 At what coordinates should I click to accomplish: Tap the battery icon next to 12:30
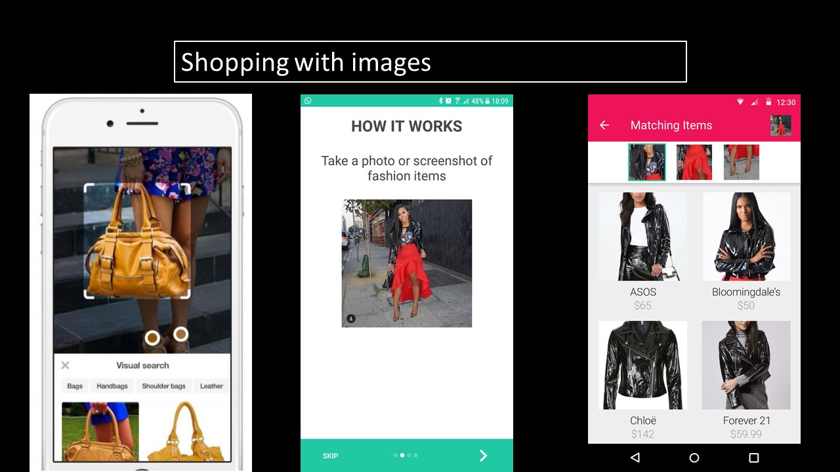click(x=768, y=102)
